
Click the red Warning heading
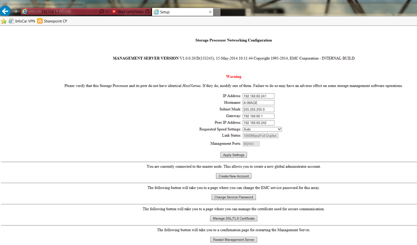233,77
